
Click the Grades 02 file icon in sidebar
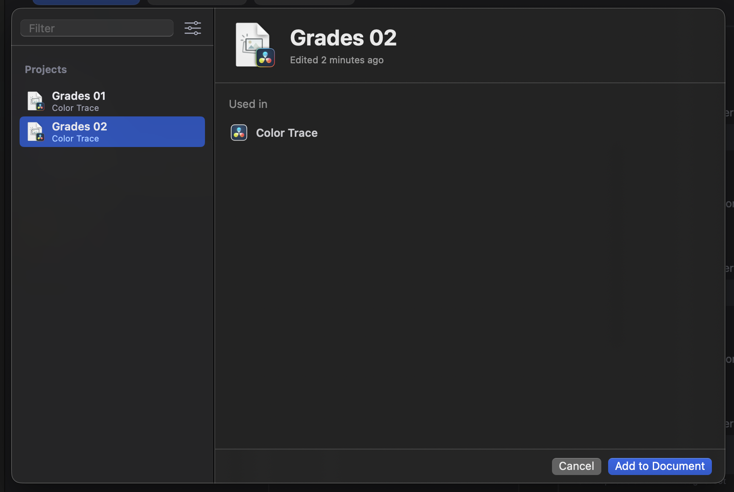(x=36, y=132)
